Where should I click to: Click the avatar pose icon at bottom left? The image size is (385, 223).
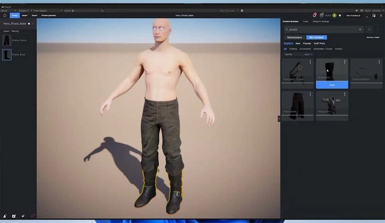tap(5, 216)
